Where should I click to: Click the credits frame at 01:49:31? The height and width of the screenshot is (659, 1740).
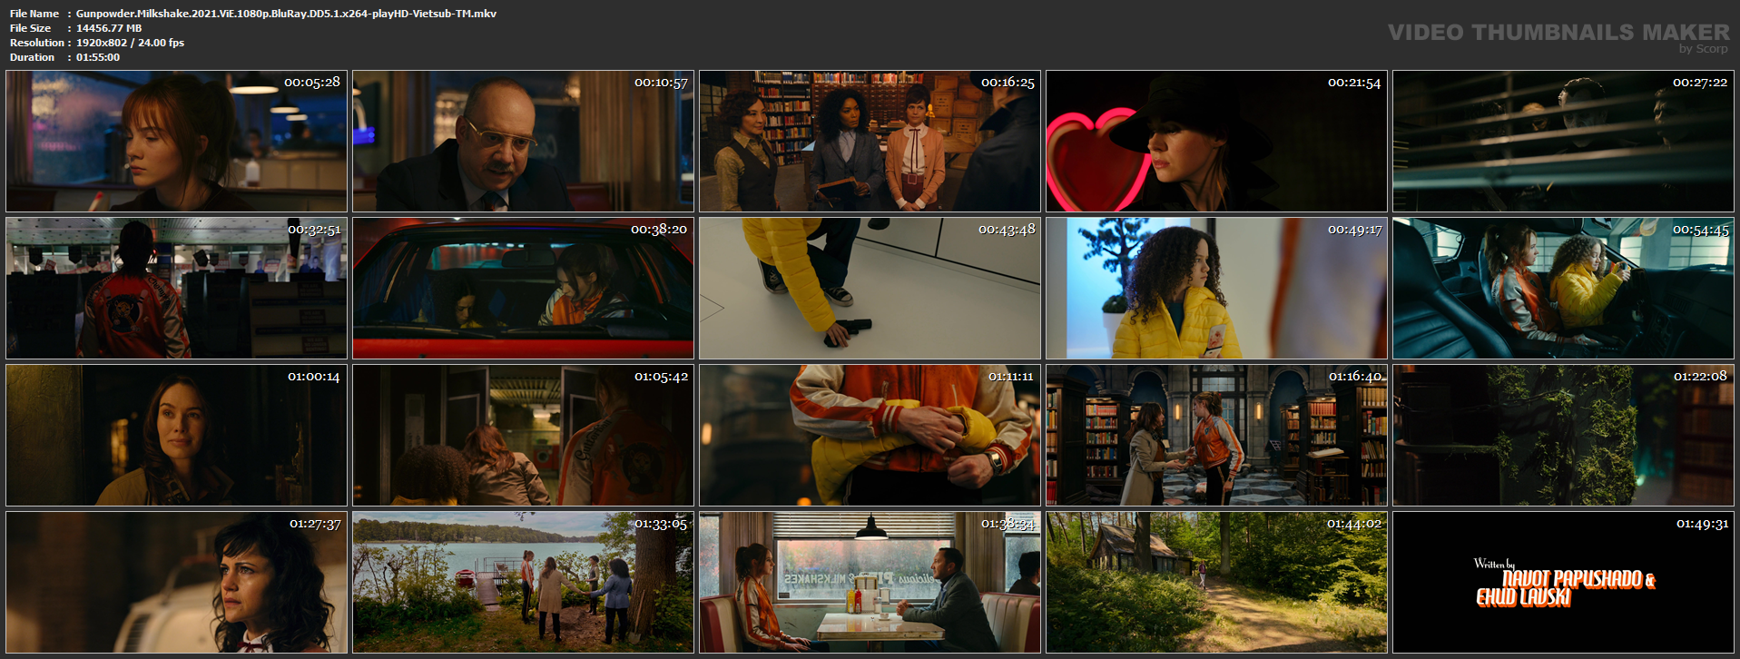[1563, 583]
